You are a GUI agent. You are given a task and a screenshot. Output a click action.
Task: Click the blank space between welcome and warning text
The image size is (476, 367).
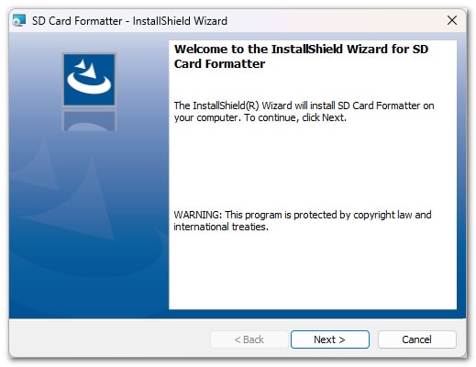click(313, 167)
